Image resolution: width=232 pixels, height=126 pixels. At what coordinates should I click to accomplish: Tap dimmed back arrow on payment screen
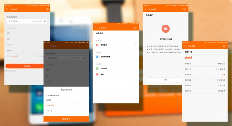[46, 46]
